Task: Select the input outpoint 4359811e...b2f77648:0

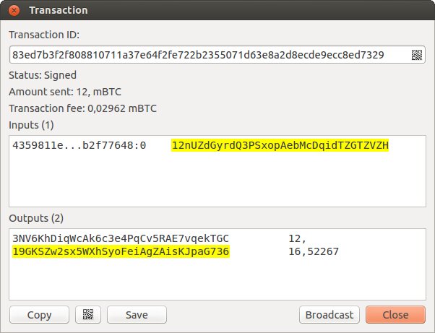Action: point(79,145)
